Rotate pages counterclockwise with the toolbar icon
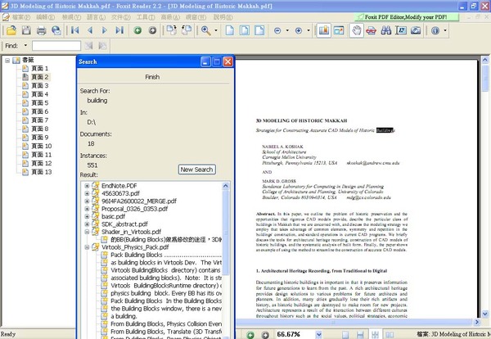 tap(187, 30)
